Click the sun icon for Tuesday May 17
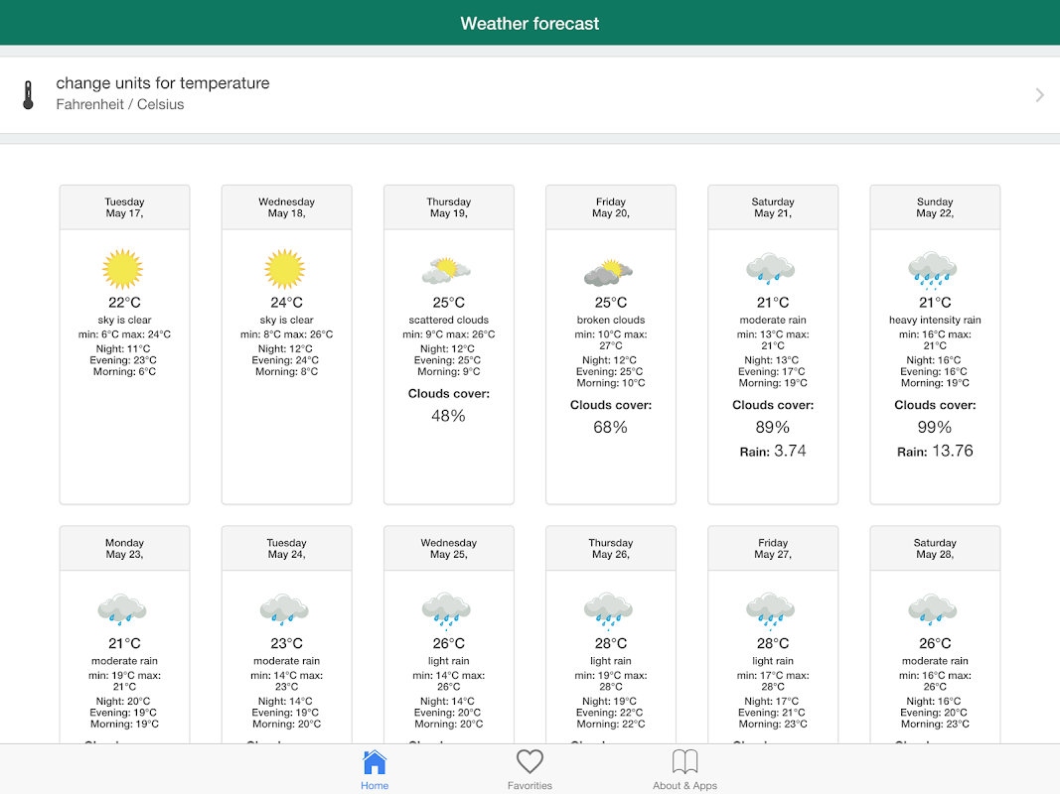The width and height of the screenshot is (1060, 794). tap(123, 269)
